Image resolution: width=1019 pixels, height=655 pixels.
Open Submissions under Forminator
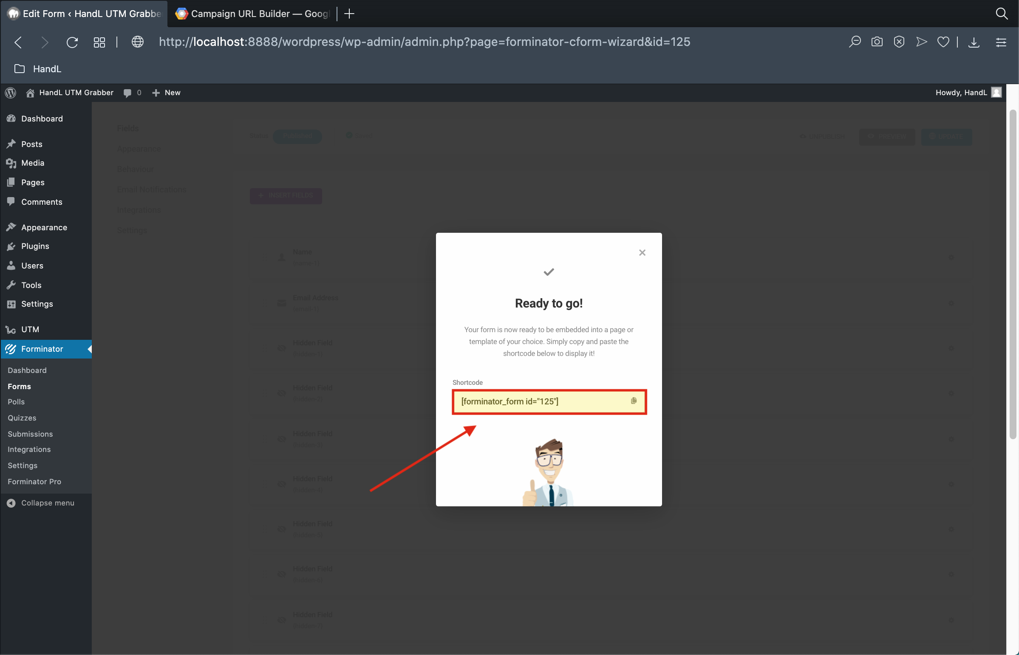click(x=30, y=434)
